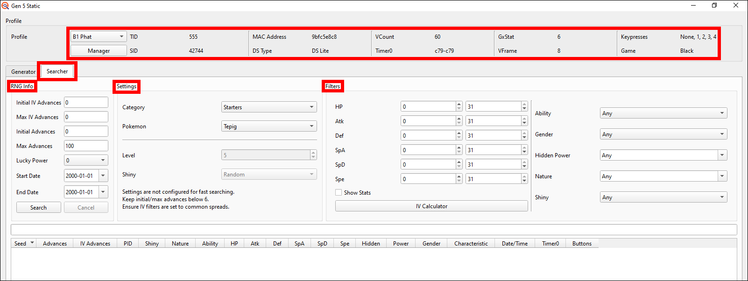Open the Lucky Power dropdown
This screenshot has width=748, height=281.
coord(86,160)
